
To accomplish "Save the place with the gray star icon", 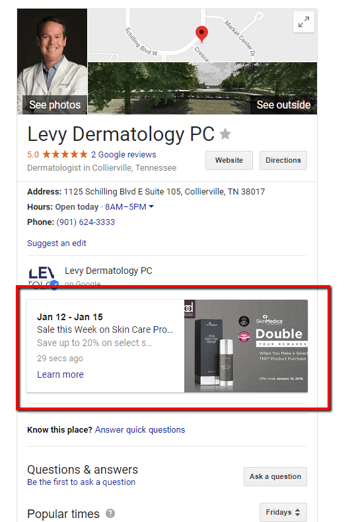I will 225,134.
